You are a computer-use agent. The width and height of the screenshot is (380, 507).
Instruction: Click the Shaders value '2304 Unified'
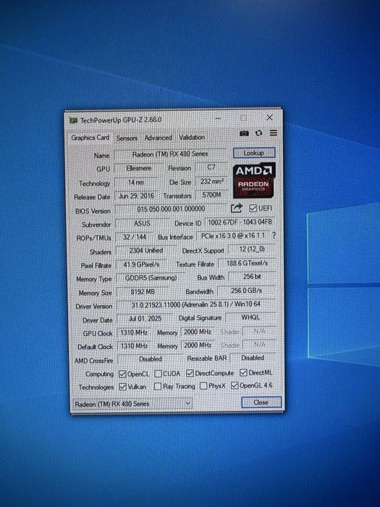(x=146, y=251)
